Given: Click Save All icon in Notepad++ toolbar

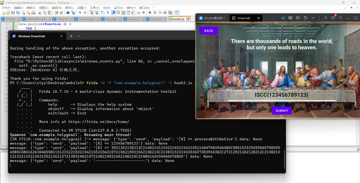Looking at the screenshot, I should [18, 13].
